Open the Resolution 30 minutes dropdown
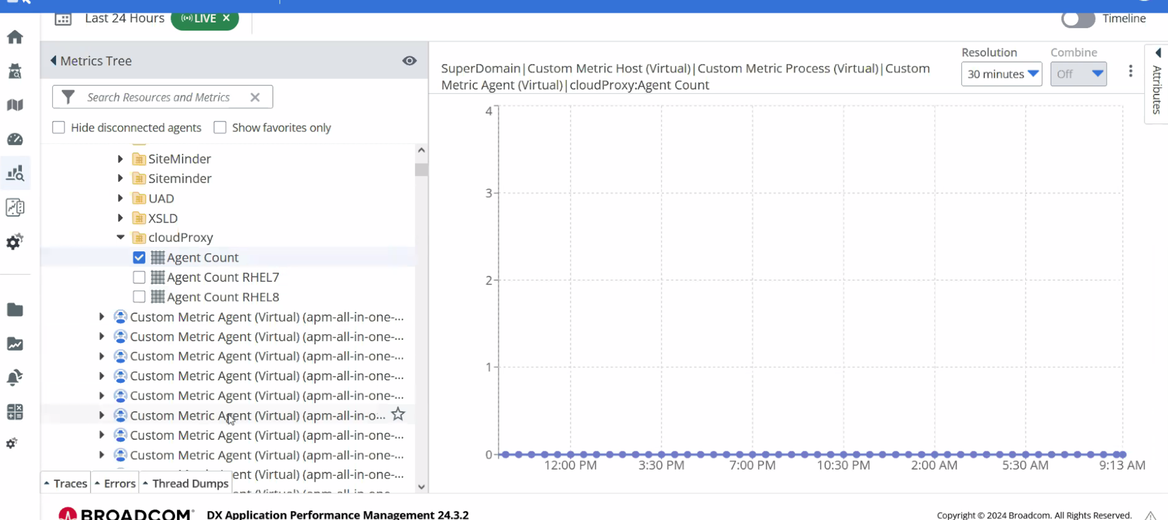This screenshot has height=520, width=1168. pos(1001,74)
